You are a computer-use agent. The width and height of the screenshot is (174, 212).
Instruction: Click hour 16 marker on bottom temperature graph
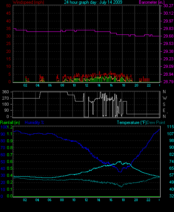point(111,200)
